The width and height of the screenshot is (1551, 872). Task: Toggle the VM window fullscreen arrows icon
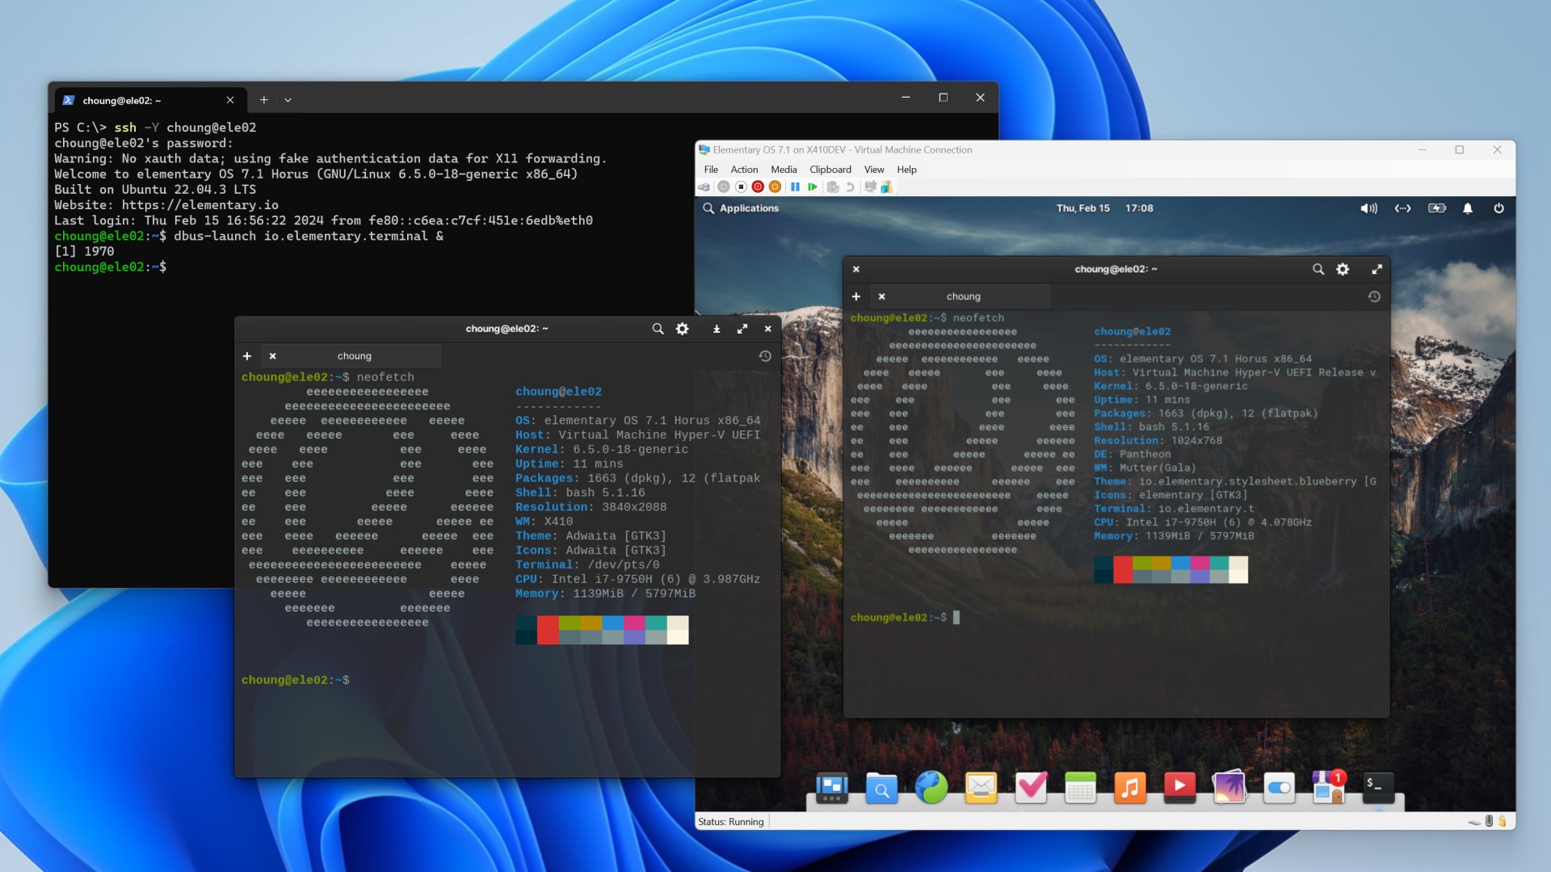pyautogui.click(x=1377, y=269)
